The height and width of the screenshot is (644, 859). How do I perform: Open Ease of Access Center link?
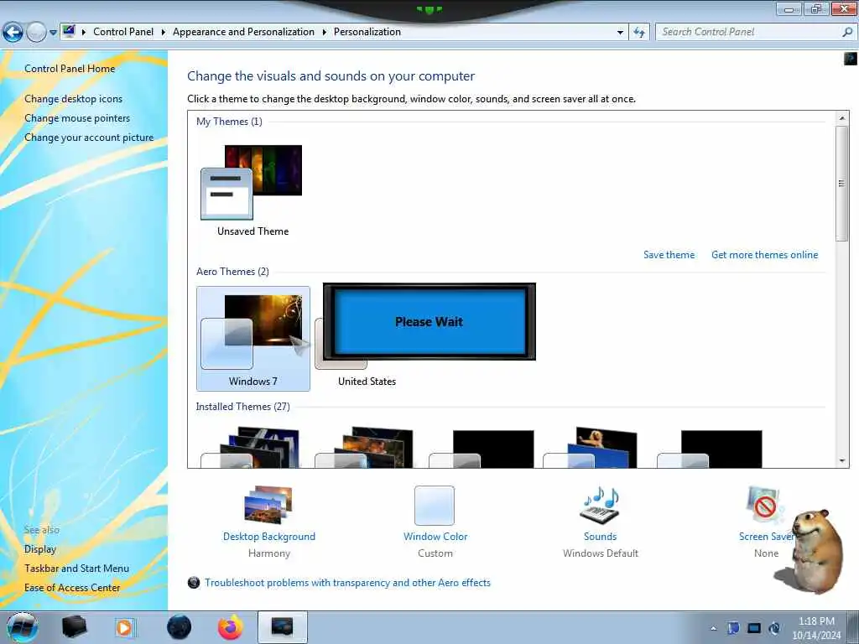point(72,588)
